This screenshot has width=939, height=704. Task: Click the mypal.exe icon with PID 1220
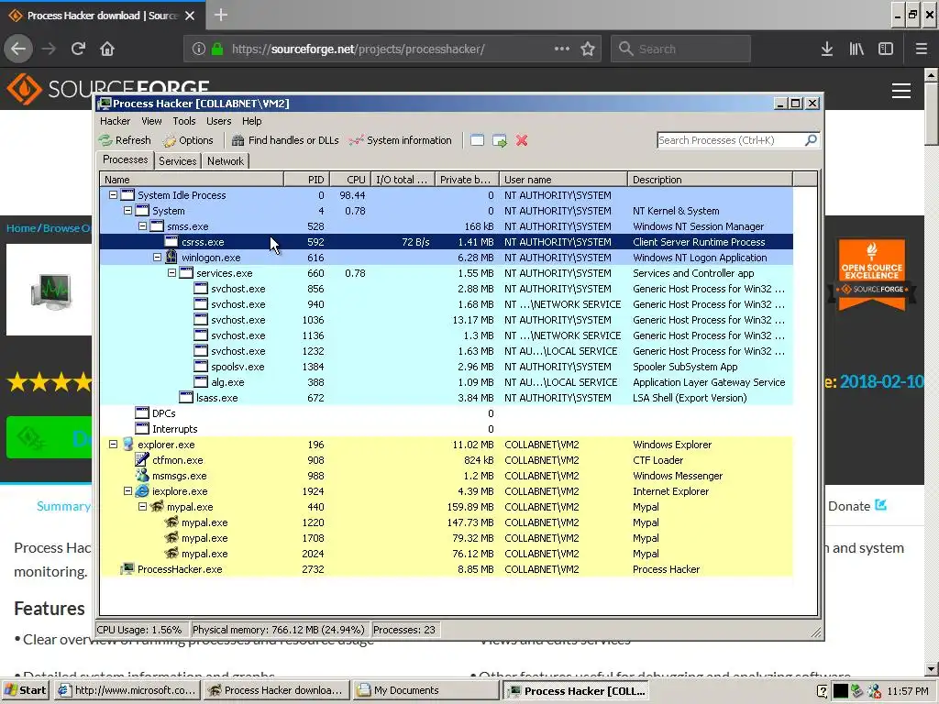(171, 522)
